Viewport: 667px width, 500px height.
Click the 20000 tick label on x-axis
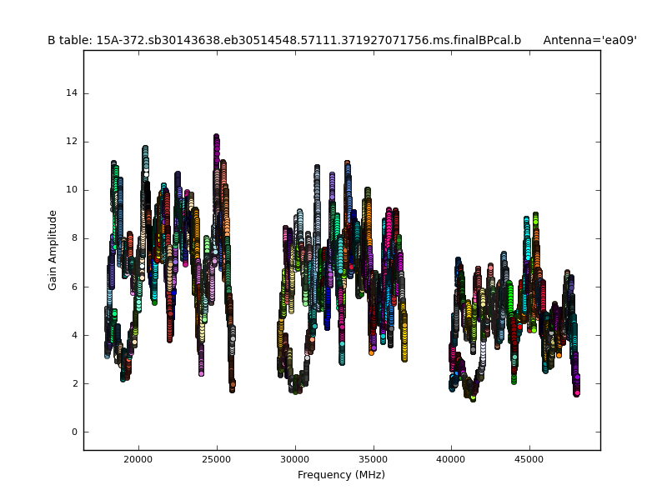[x=138, y=459]
